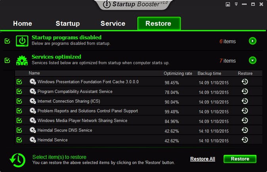The image size is (267, 172).
Task: Click restore icon for Windows Presentation Foundation Font Cache
Action: (x=245, y=82)
